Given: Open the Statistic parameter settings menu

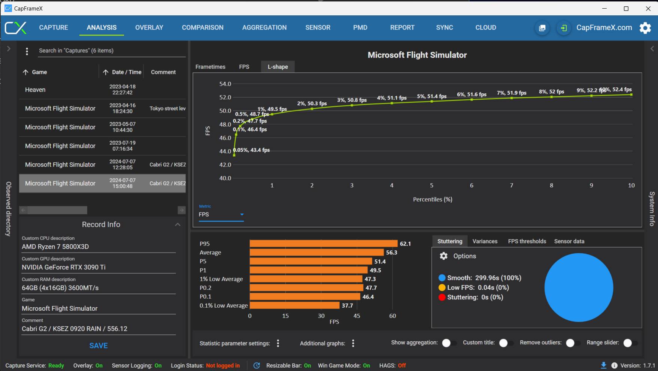Looking at the screenshot, I should (x=278, y=343).
